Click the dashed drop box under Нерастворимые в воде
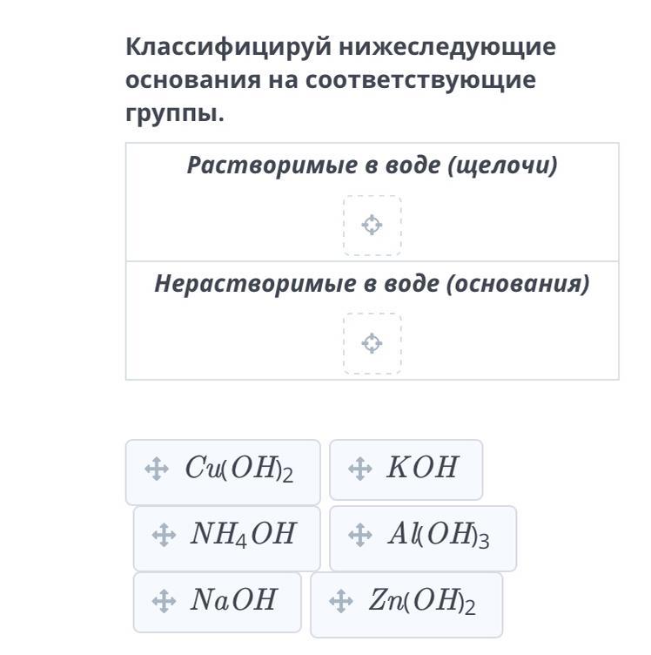Viewport: 651px width, 655px height. coord(372,343)
